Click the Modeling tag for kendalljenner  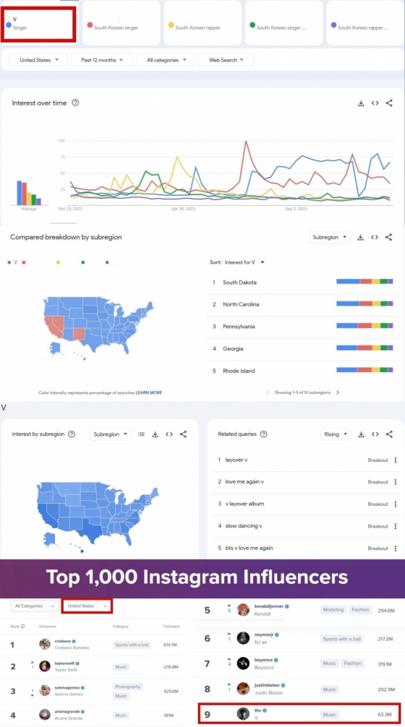[333, 610]
